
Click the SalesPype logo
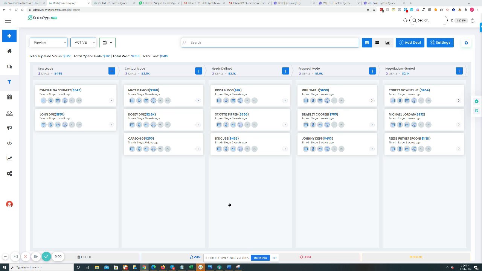(42, 18)
